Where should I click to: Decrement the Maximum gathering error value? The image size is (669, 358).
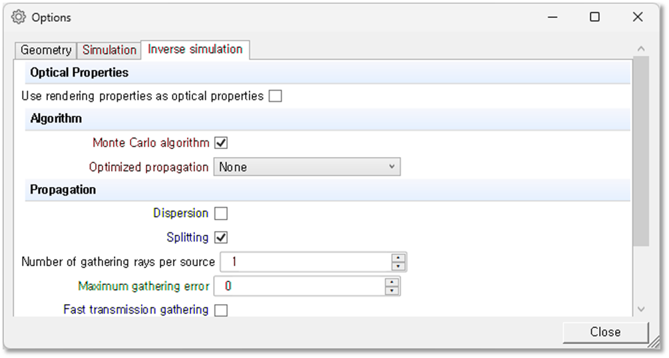click(392, 291)
